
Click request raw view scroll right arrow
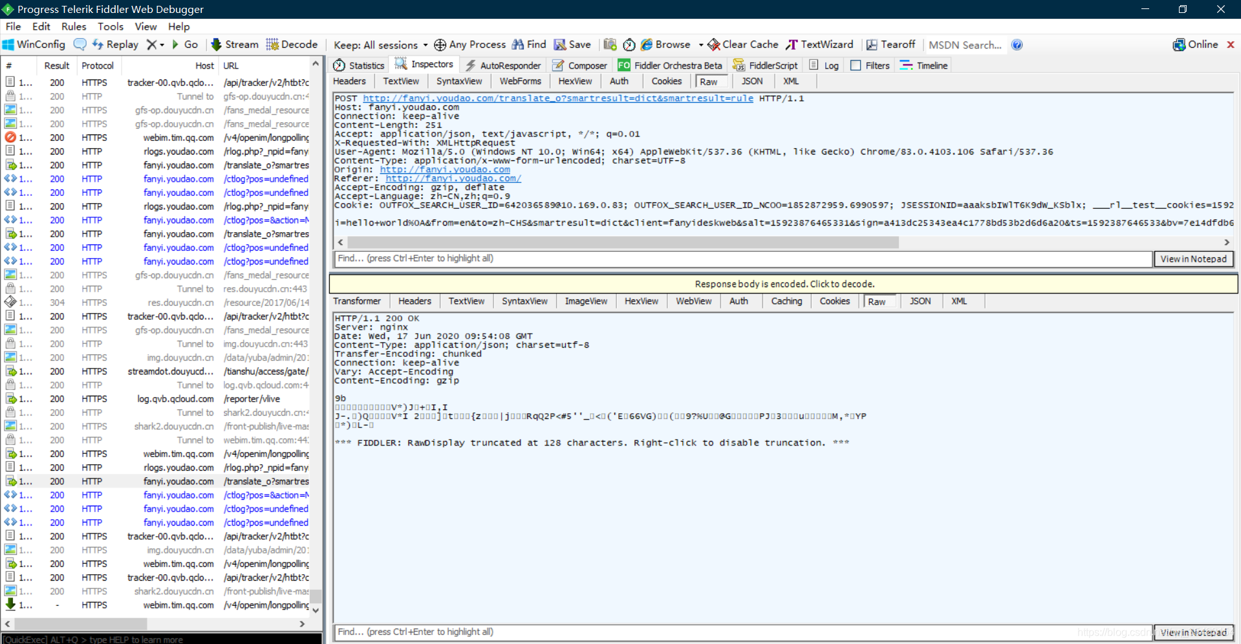[x=1227, y=242]
